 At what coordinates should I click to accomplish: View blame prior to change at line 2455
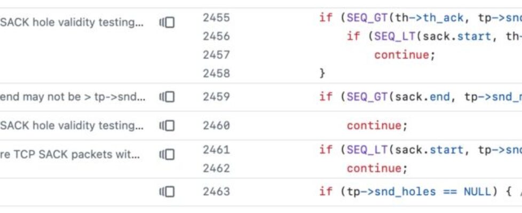pyautogui.click(x=167, y=22)
